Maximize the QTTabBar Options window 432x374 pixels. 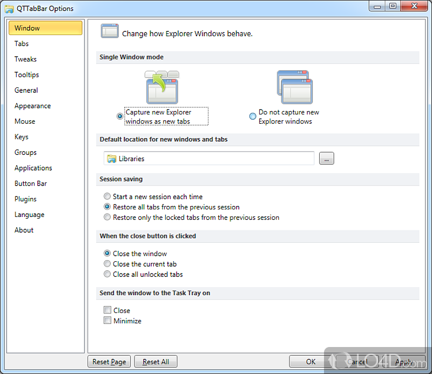coord(393,6)
